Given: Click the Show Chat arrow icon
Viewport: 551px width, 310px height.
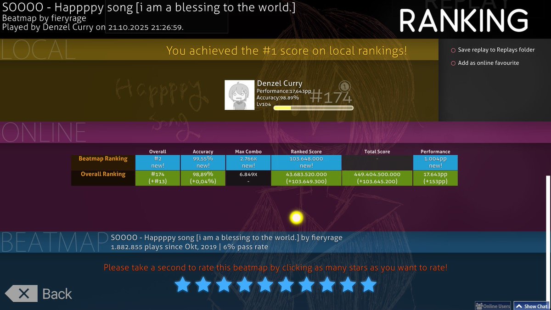Looking at the screenshot, I should point(519,306).
